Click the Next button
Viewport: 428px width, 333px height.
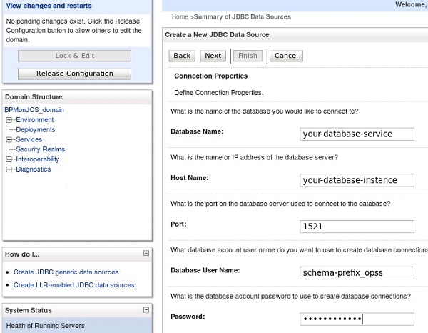[x=213, y=56]
